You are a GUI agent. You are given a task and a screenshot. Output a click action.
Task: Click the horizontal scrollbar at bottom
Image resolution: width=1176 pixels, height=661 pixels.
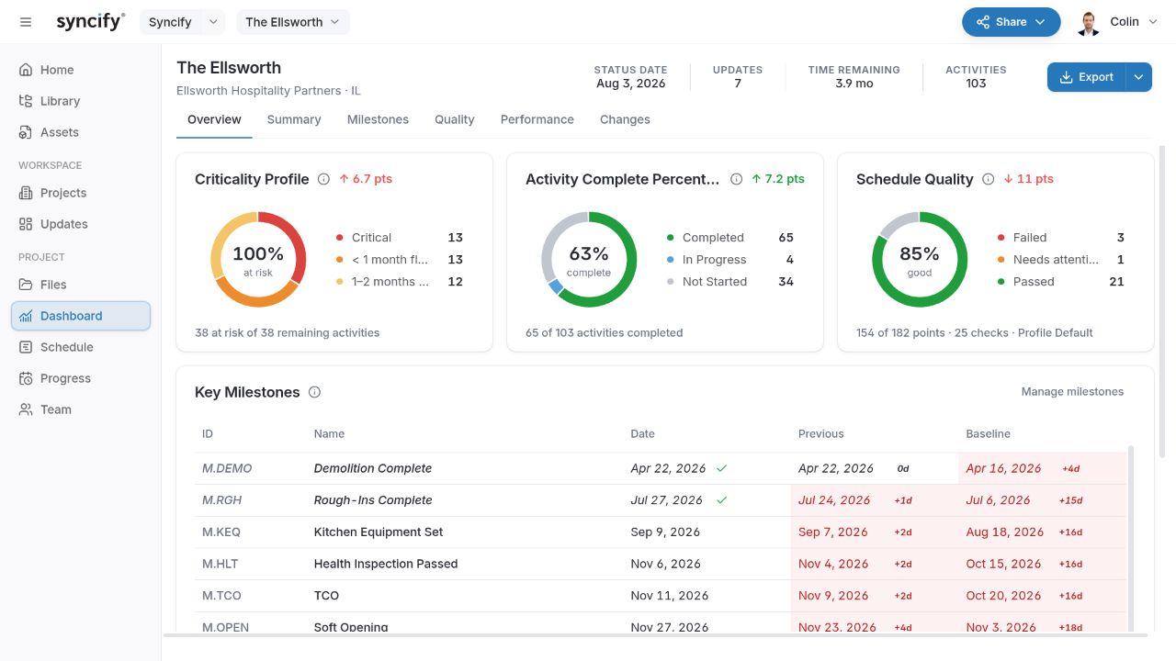point(655,634)
